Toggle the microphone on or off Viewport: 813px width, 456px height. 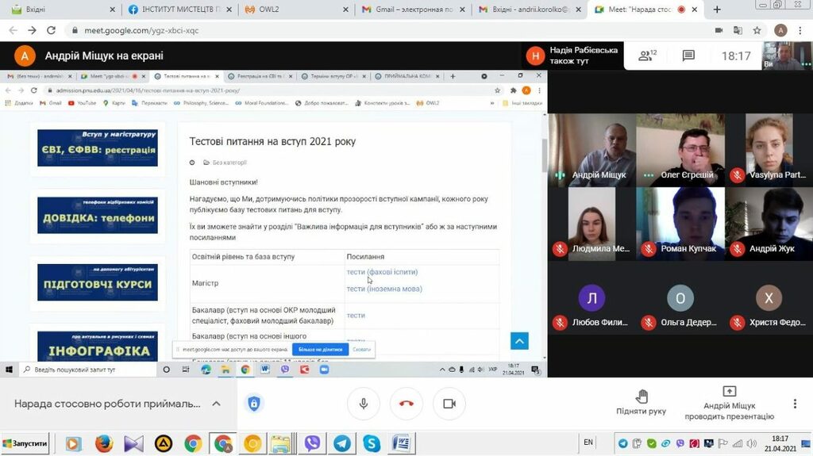click(364, 404)
